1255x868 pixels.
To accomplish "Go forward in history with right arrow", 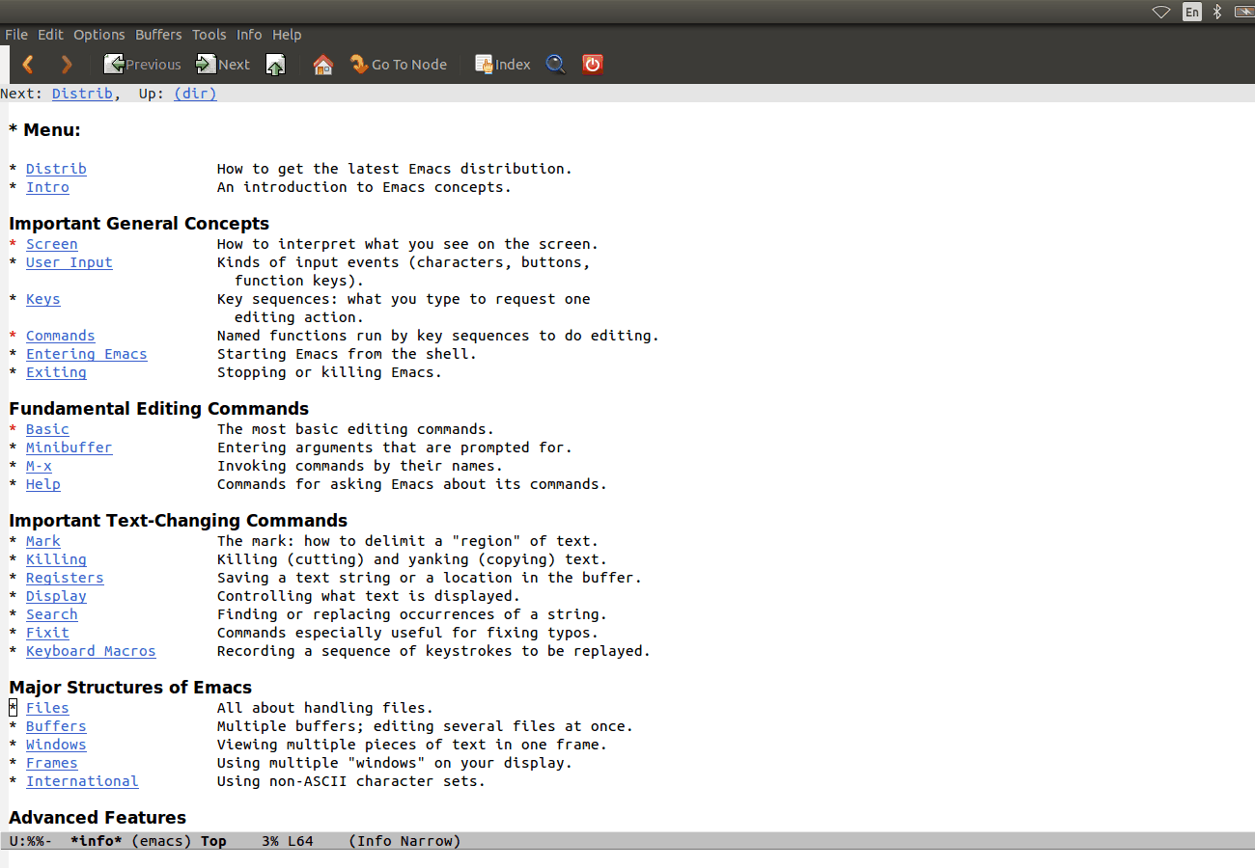I will (67, 65).
